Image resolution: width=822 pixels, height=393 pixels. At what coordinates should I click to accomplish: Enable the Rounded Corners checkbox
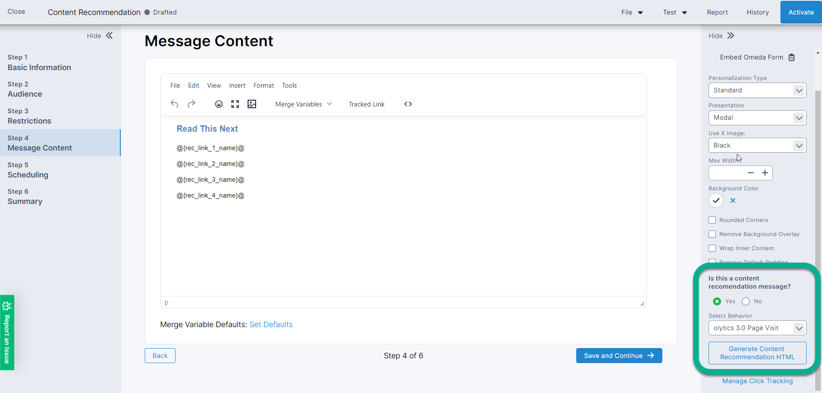[x=712, y=220]
